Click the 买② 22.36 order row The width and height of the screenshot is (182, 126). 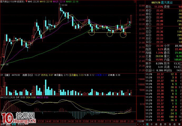pyautogui.click(x=164, y=32)
